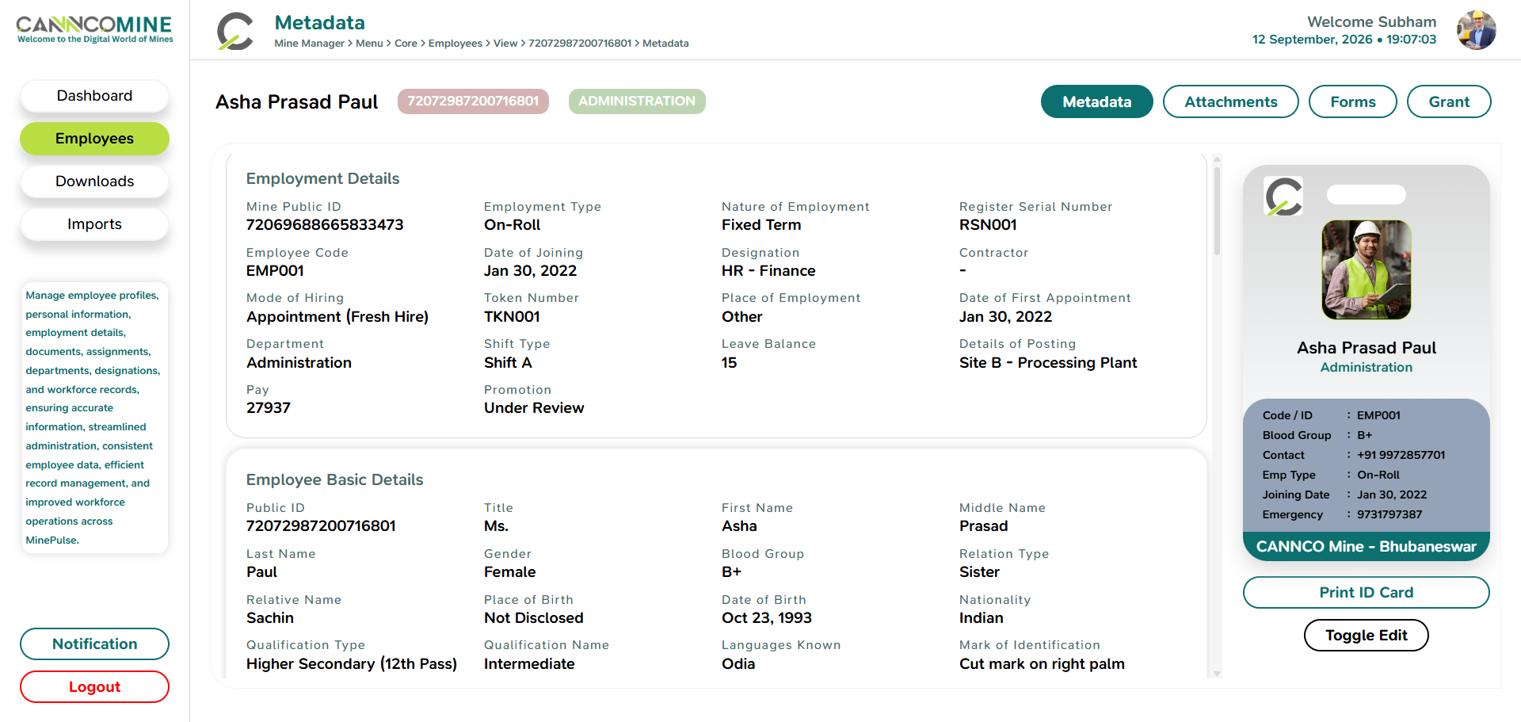Go to Imports in sidebar
This screenshot has height=722, width=1521.
coord(94,224)
